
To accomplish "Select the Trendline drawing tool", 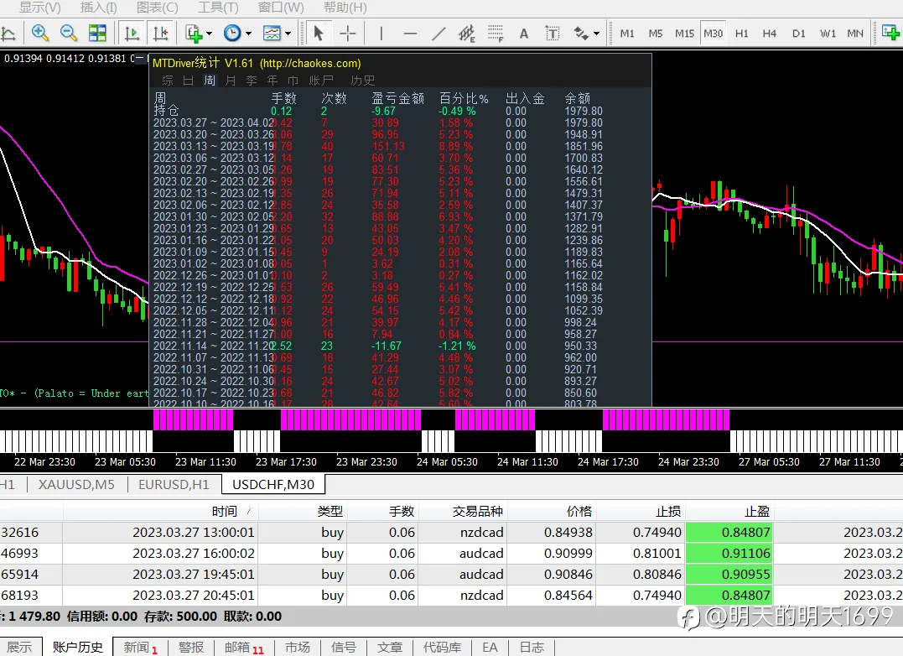I will (x=439, y=34).
